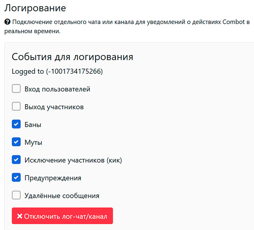Image resolution: width=254 pixels, height=230 pixels.
Task: Uncheck the "Муты" checkbox
Action: (16, 142)
